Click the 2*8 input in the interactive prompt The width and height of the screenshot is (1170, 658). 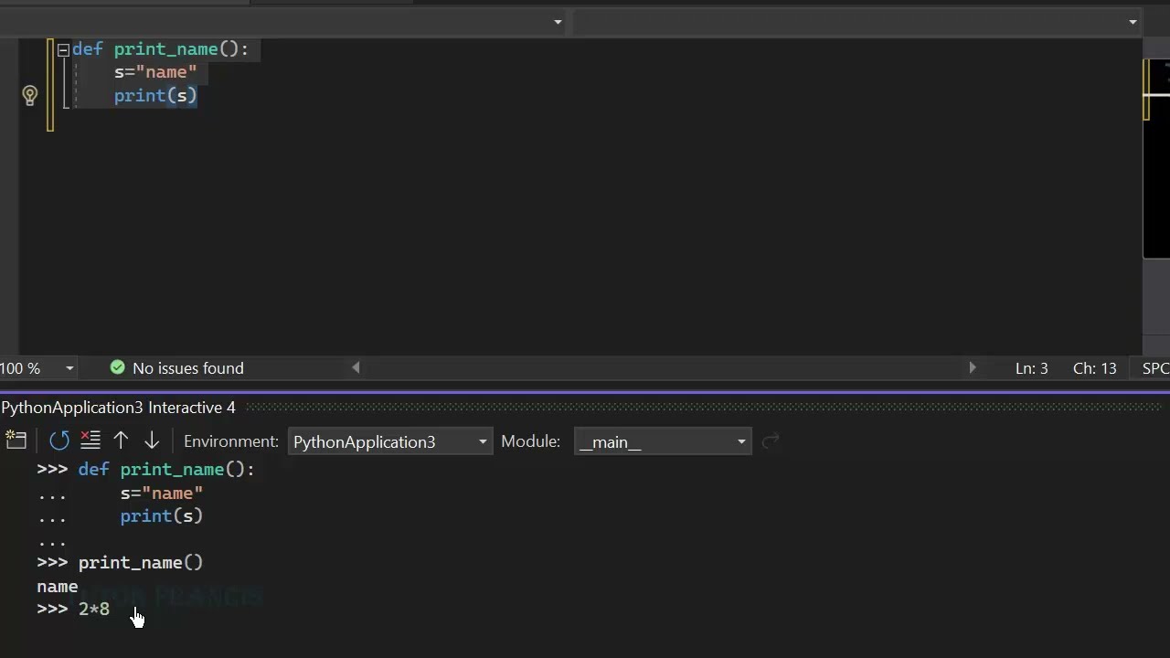(x=94, y=609)
